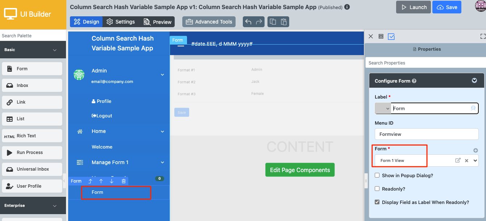
Task: Click the blue checkmark apply icon
Action: click(x=391, y=36)
